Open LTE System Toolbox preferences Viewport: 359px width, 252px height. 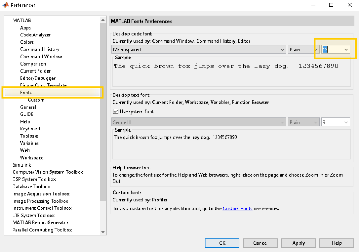[x=33, y=216]
